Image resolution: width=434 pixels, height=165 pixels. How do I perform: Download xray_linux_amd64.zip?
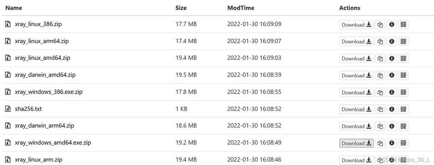point(356,58)
